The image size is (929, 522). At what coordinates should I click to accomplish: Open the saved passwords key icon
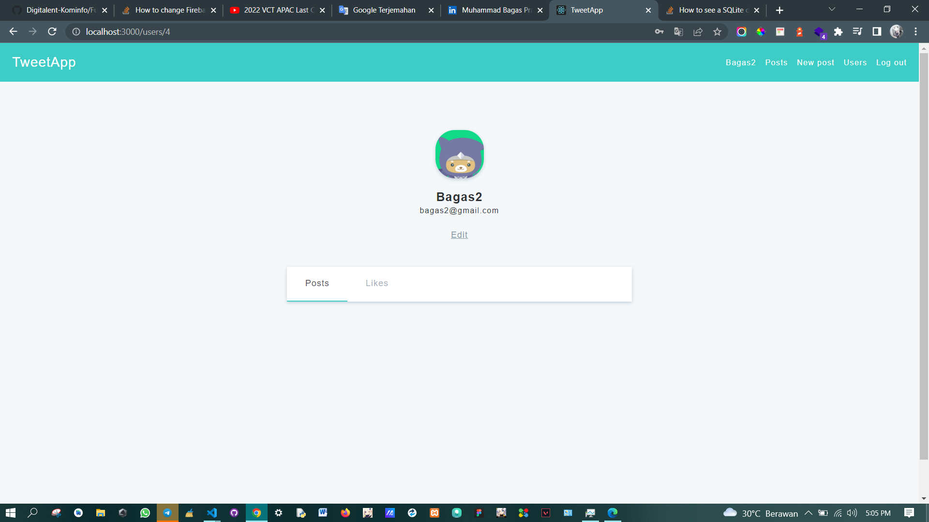tap(659, 32)
